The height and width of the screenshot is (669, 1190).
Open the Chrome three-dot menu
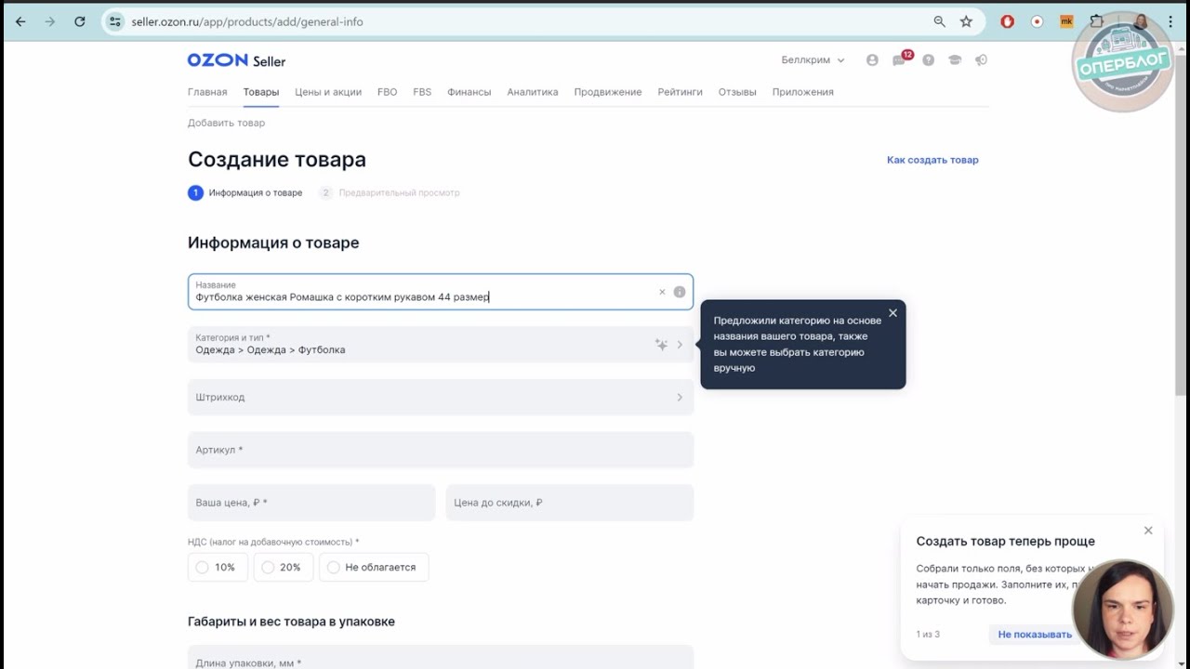pos(1170,21)
